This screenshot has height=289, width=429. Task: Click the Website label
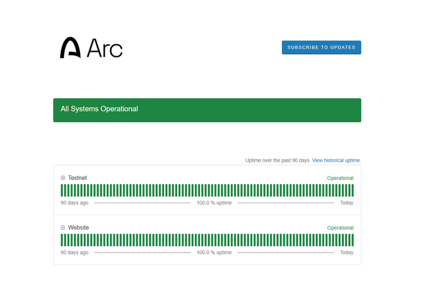(x=78, y=227)
